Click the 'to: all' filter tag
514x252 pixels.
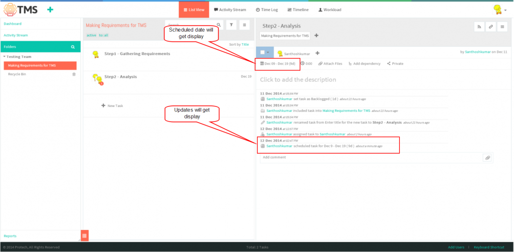[x=103, y=35]
